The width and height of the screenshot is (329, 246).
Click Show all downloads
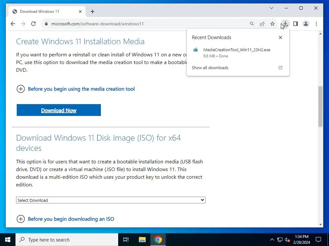pos(210,68)
